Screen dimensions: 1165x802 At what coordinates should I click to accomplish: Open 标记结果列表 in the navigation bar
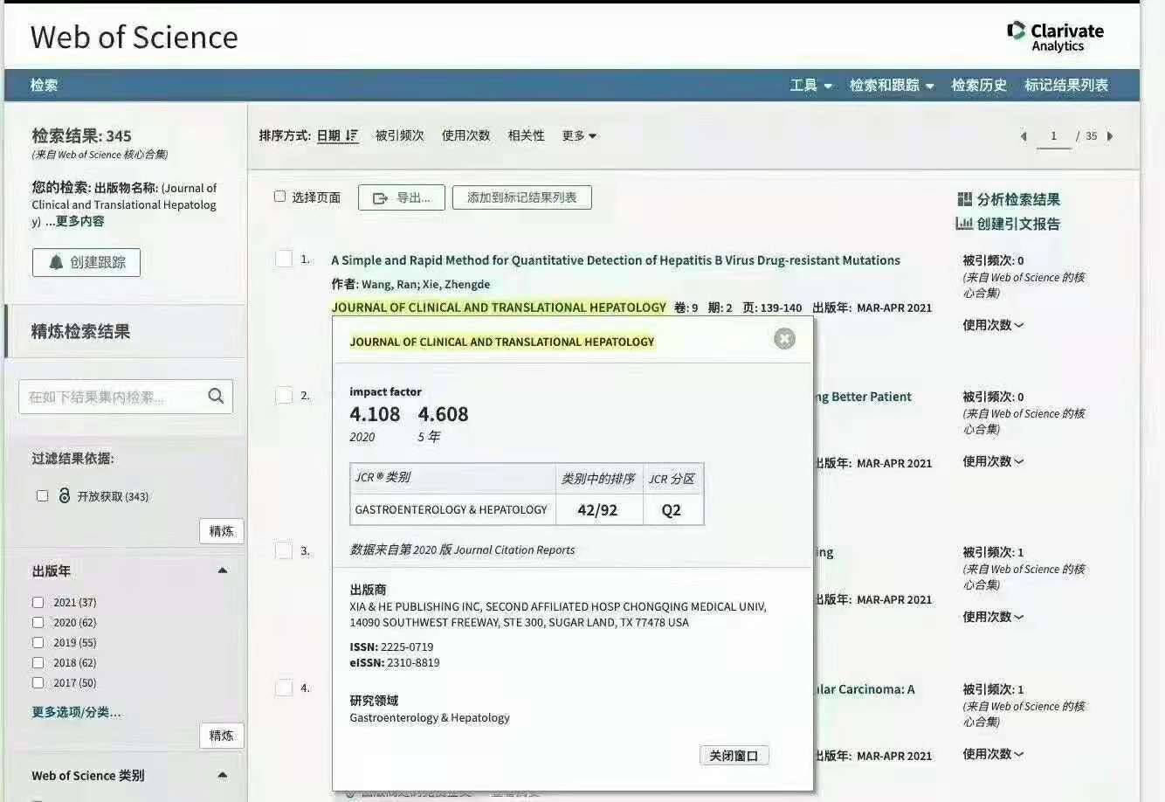point(1066,85)
